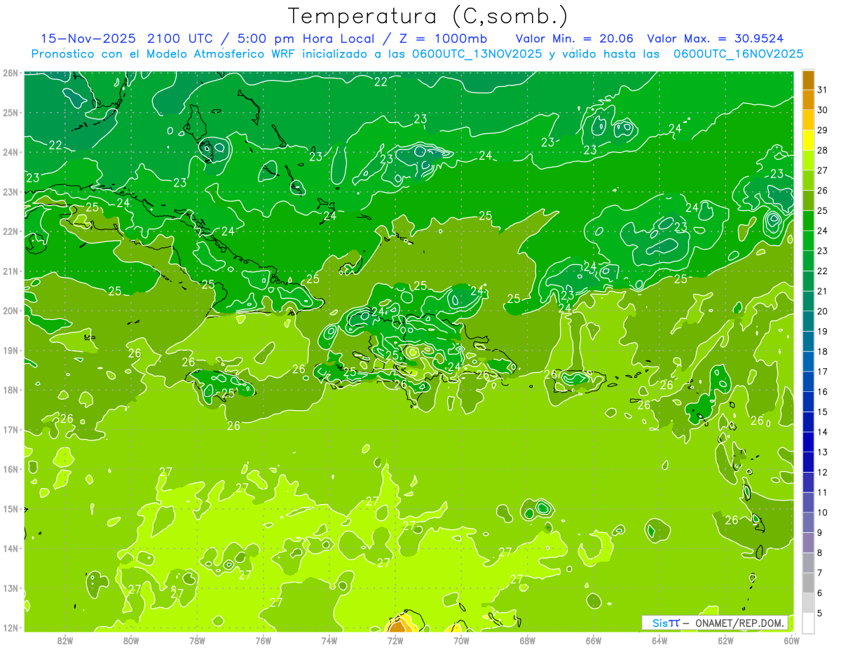The width and height of the screenshot is (841, 650).
Task: Click the white swatch at legend bottom below 5
Action: [809, 623]
